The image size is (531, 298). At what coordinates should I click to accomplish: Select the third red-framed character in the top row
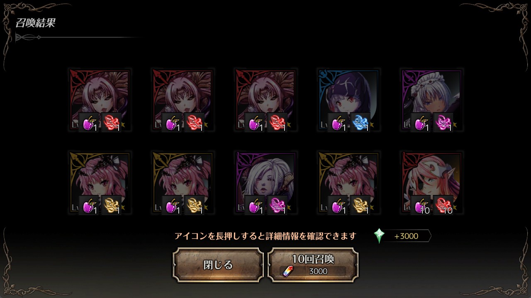265,100
